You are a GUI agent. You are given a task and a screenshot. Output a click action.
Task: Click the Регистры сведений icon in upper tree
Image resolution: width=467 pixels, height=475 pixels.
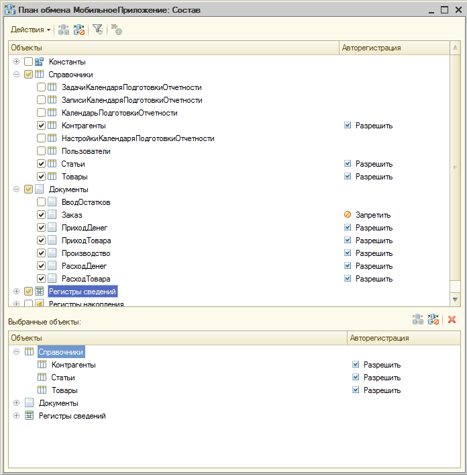point(40,291)
